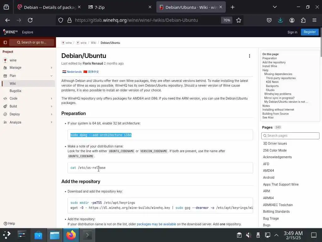Screen dimensions: 322x242
Task: Show hidden system tray icons
Action: tap(276, 235)
